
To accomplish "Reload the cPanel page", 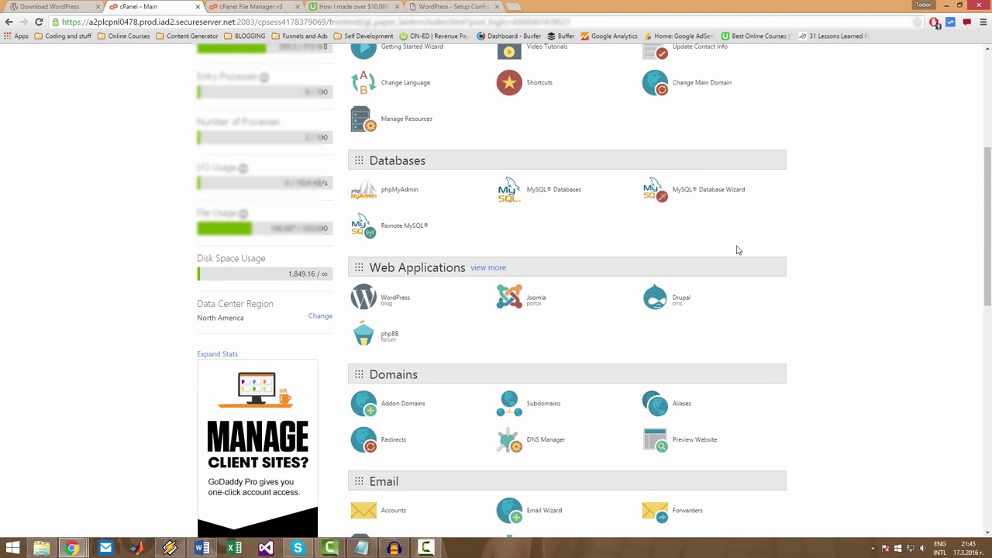I will click(39, 22).
